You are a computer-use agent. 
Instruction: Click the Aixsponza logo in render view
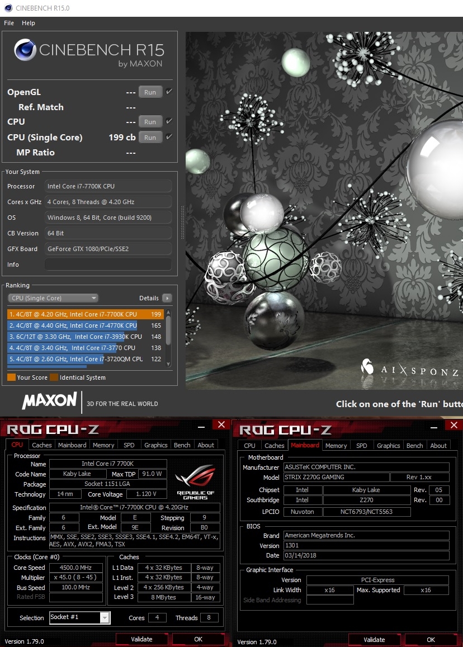(409, 369)
